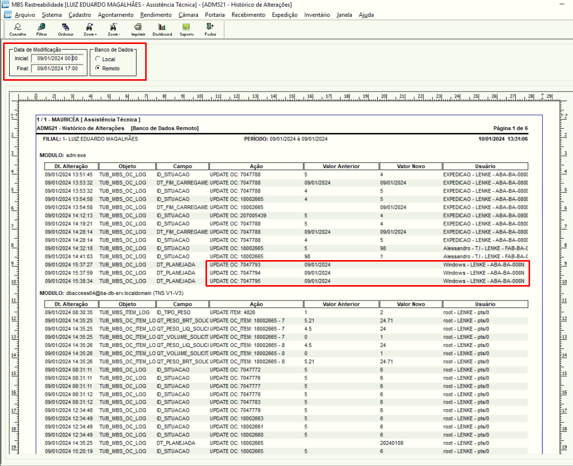The height and width of the screenshot is (466, 573).
Task: Open the Inventário menu
Action: [317, 15]
